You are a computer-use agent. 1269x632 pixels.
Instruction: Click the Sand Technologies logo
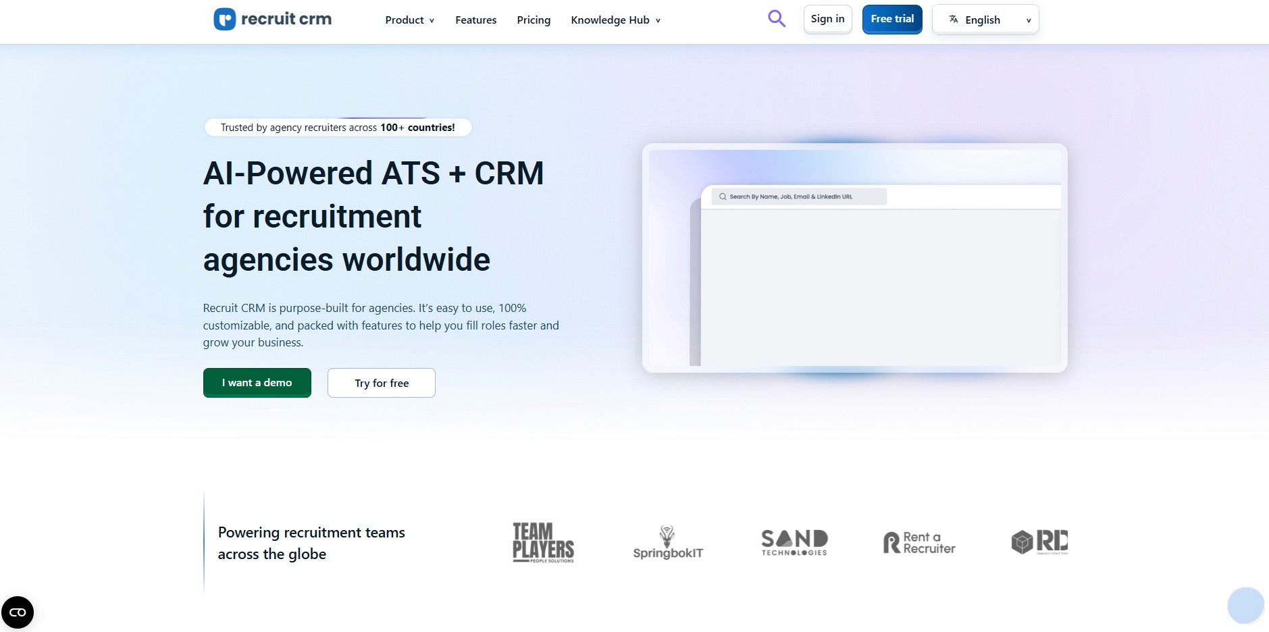(794, 542)
